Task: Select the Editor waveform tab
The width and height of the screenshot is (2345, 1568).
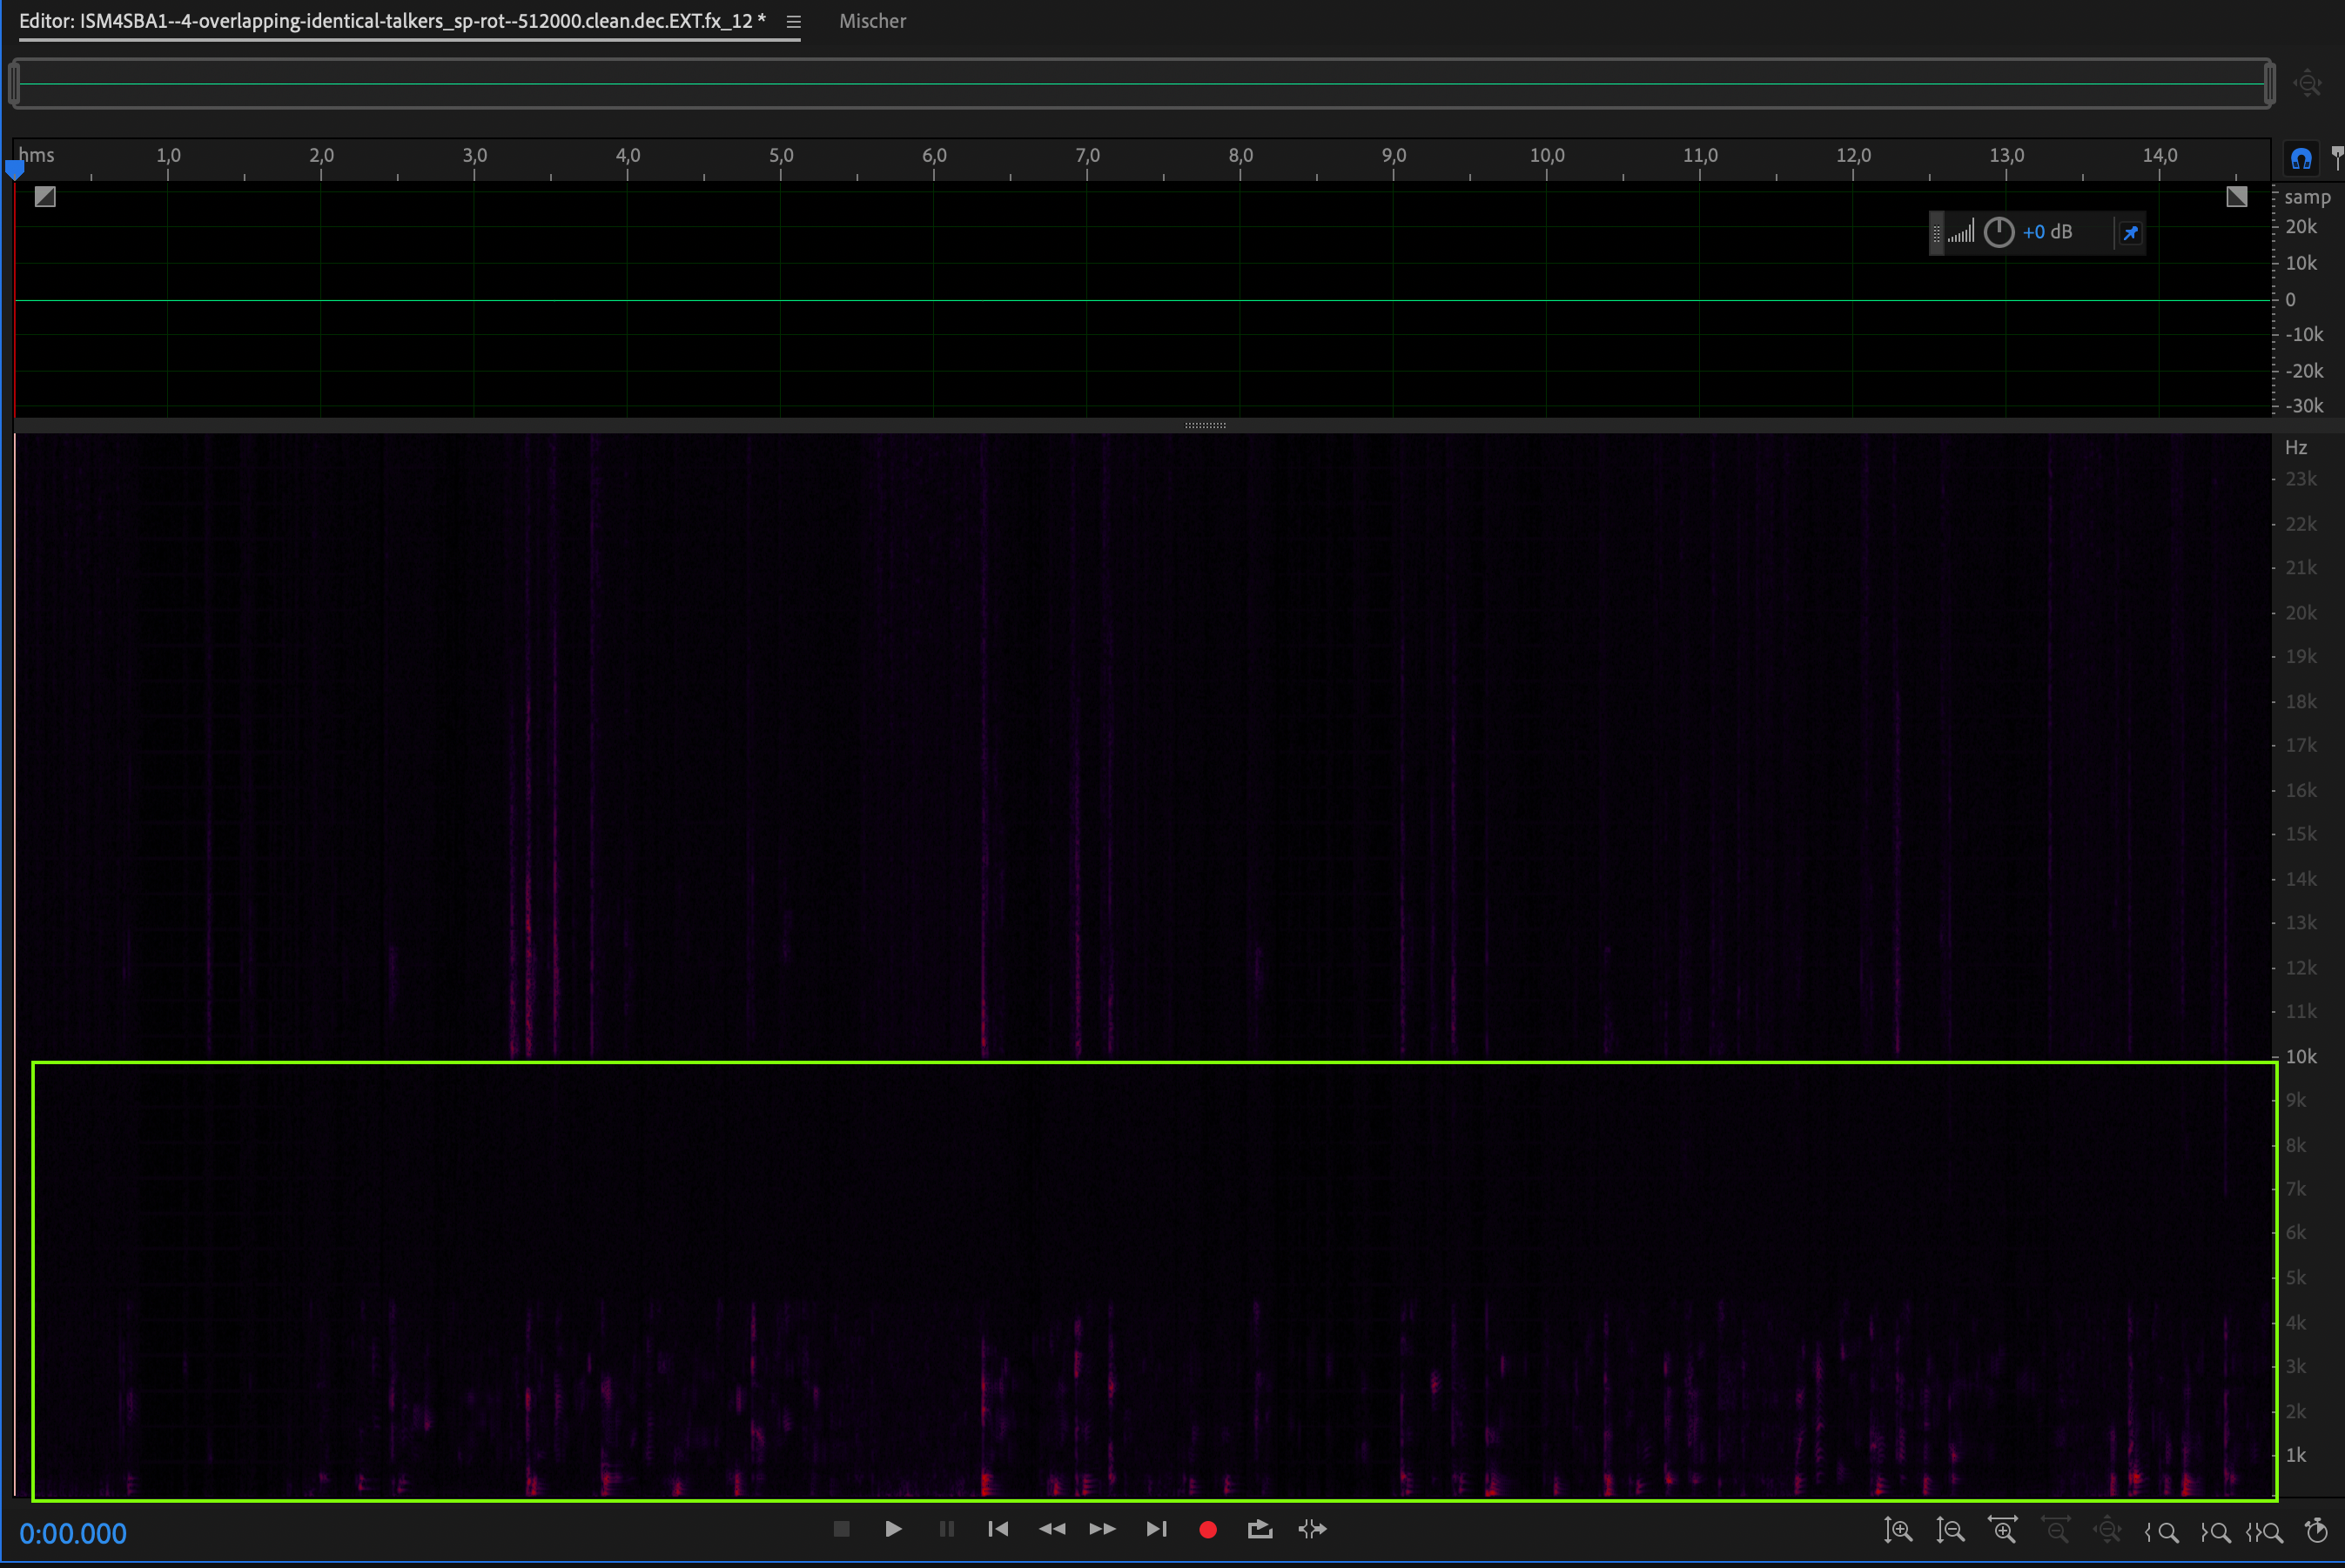Action: [393, 21]
